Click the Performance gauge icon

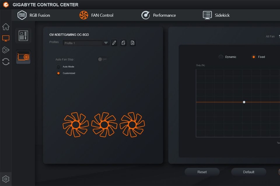pos(146,15)
